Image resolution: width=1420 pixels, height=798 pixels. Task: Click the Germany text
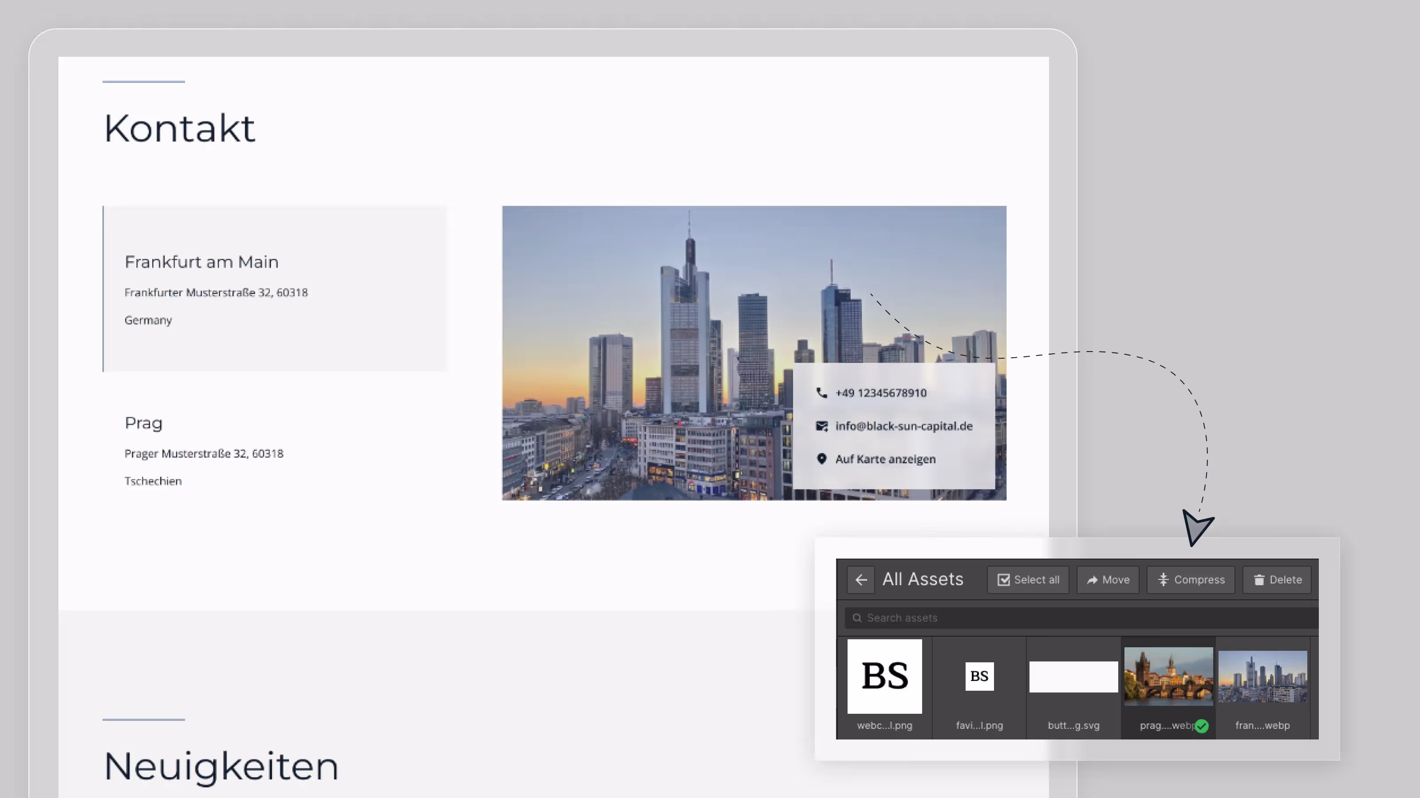148,321
